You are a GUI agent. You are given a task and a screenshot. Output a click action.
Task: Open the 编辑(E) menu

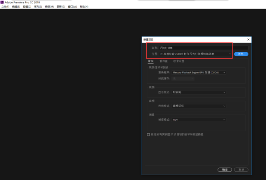(16, 7)
